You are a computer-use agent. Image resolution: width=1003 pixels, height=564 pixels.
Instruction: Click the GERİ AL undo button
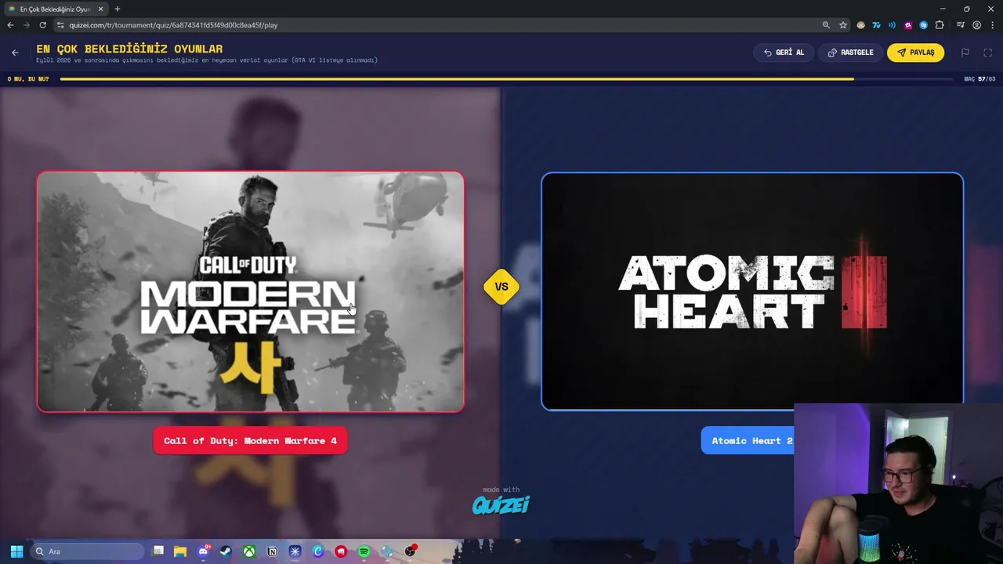tap(784, 52)
